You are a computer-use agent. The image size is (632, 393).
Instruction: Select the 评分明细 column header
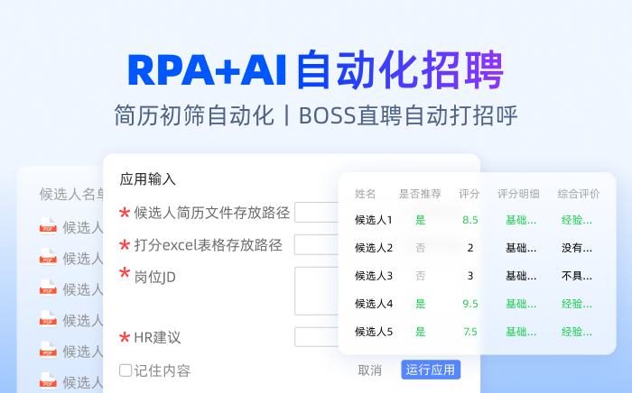(x=518, y=194)
